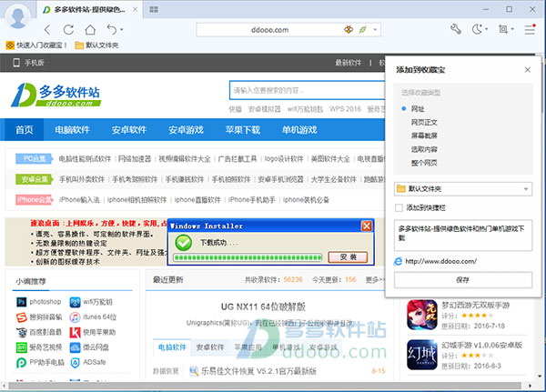Open the 梦幻西游无双版手游 game thumbnail
Screen dimensions: 546x392
(421, 315)
